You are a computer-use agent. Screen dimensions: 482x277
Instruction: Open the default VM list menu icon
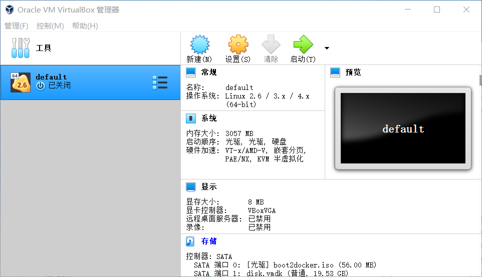point(160,82)
